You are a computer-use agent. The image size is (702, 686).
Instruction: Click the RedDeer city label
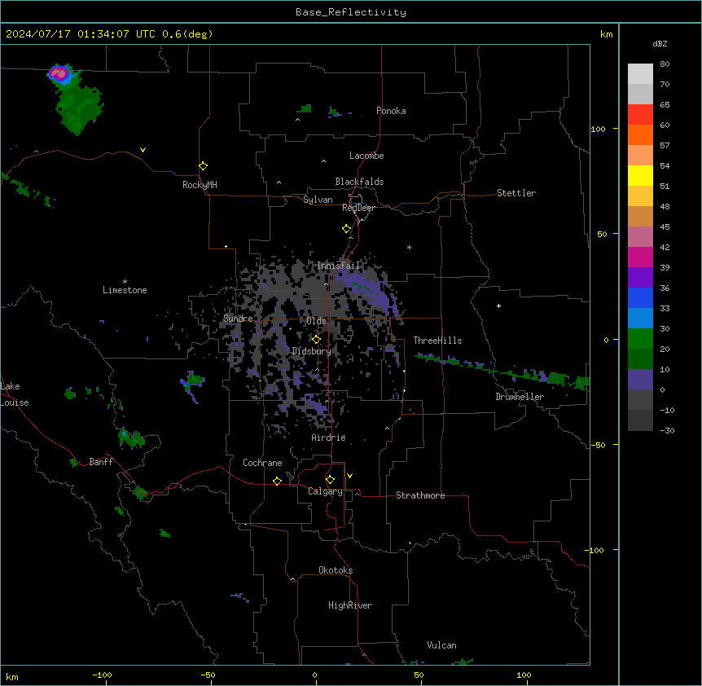click(x=358, y=208)
